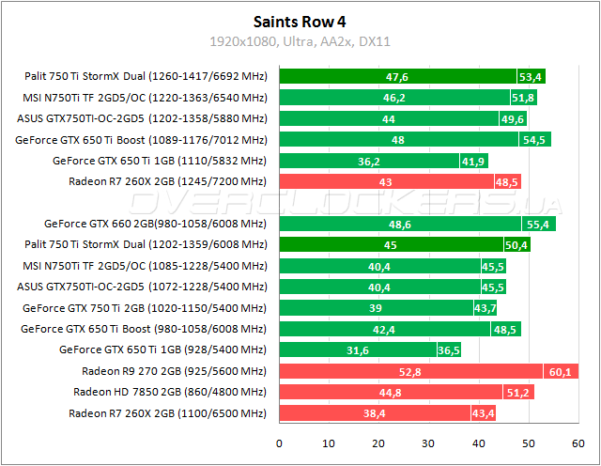Screen dimensions: 601x466
Task: Click label GeForce GTX 650 Ti 1GB (1110/5832 MHz)
Action: point(160,161)
